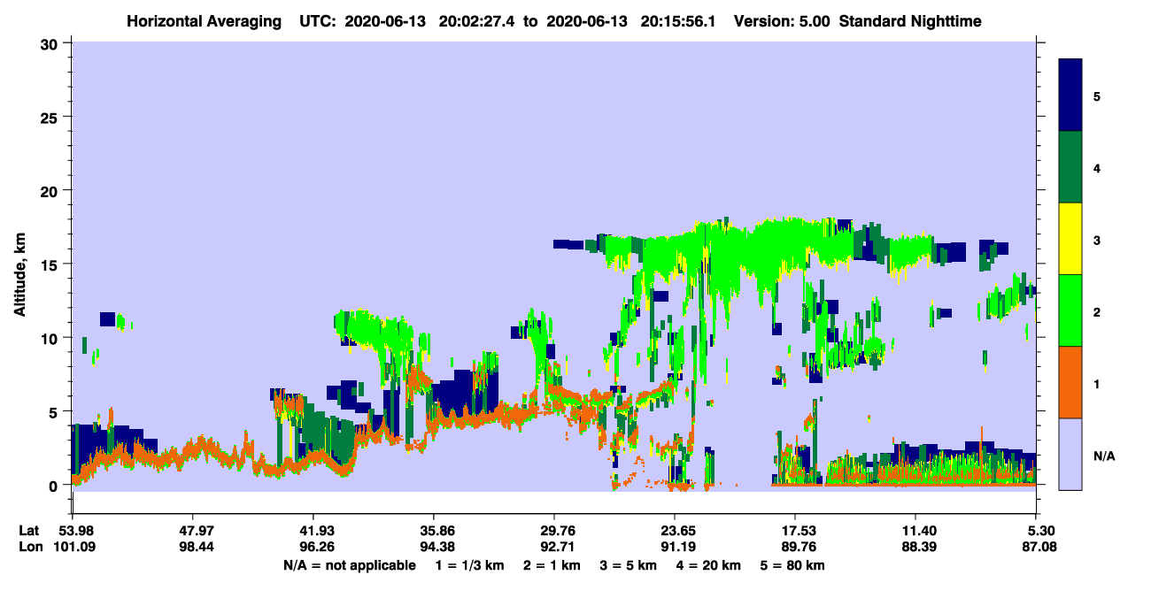Click the colorbar label '3'
Viewport: 1151px width, 590px height.
point(1096,241)
